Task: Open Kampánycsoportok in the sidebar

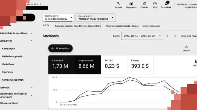Action: (x=13, y=80)
